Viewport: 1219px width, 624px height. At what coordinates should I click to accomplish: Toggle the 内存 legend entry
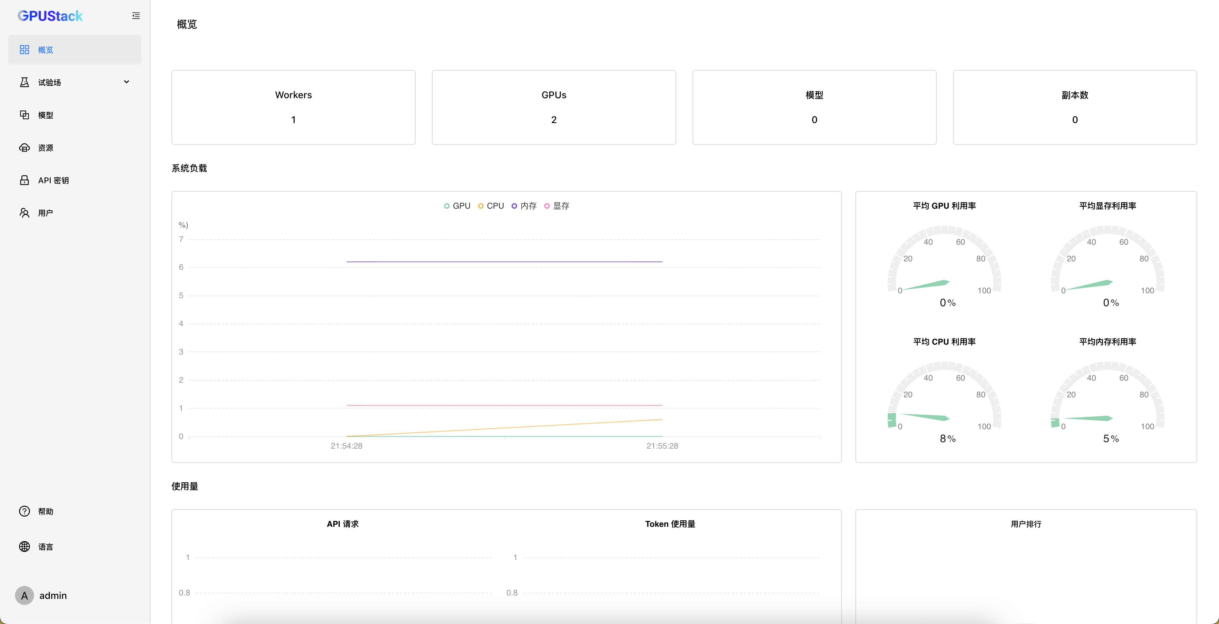coord(524,206)
